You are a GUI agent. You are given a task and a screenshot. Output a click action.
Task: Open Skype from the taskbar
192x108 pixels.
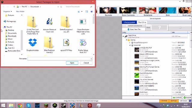click(x=28, y=105)
